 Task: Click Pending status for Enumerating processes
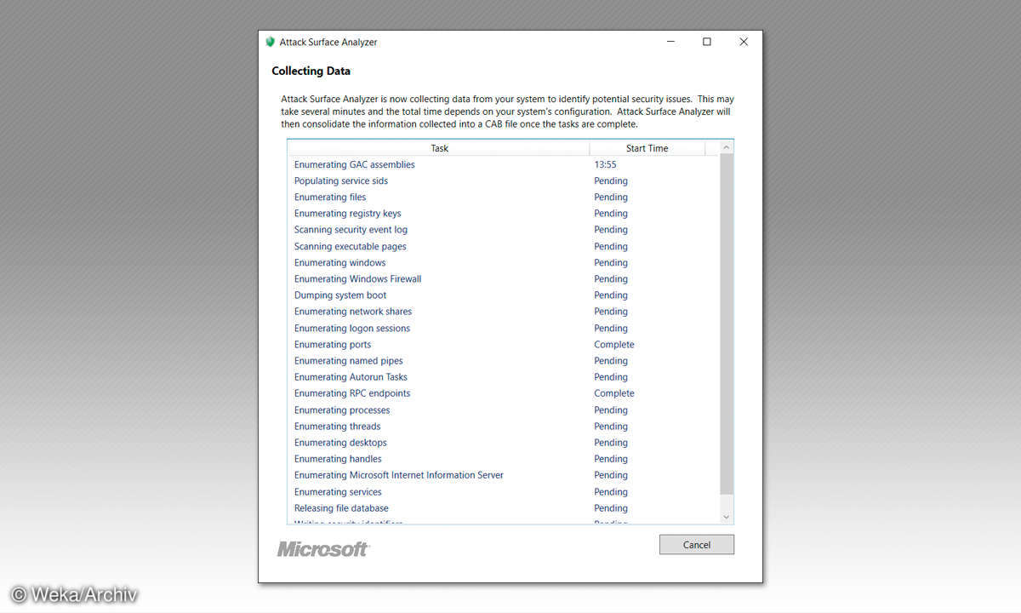click(x=611, y=410)
